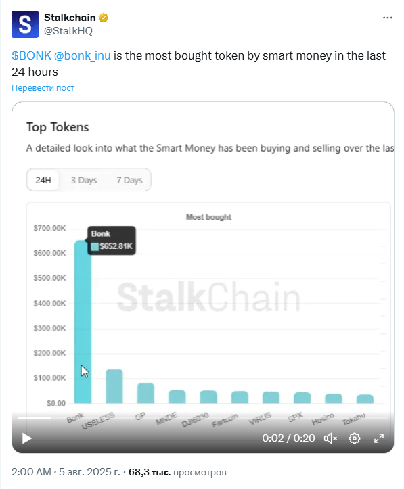Select the 24H tab
The width and height of the screenshot is (404, 489).
coord(43,180)
